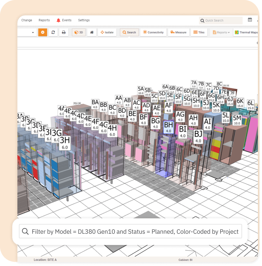262x266 pixels.
Task: Select cabinet label 3H
Action: [x=65, y=143]
